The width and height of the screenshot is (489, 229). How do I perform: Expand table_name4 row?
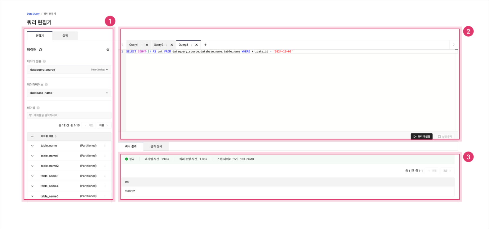[32, 186]
